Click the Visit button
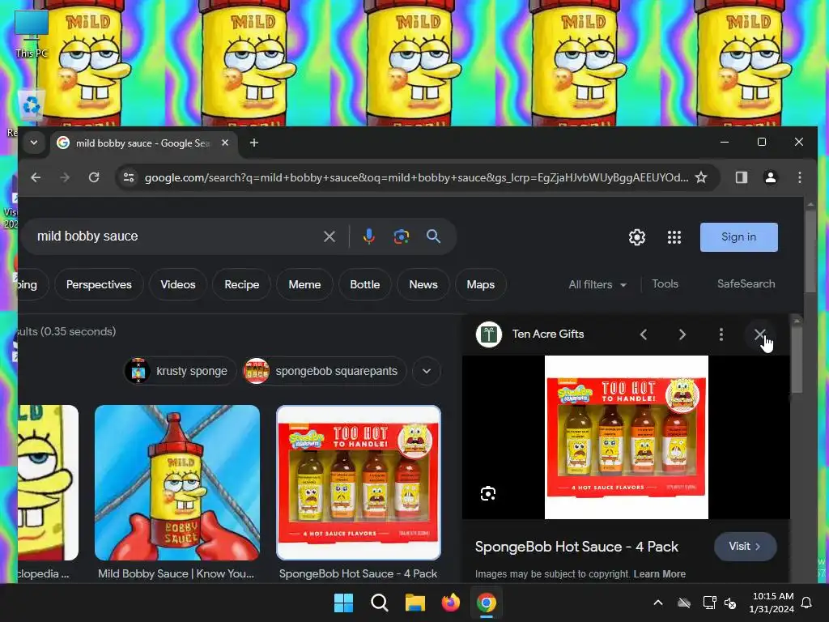The height and width of the screenshot is (622, 829). tap(746, 547)
